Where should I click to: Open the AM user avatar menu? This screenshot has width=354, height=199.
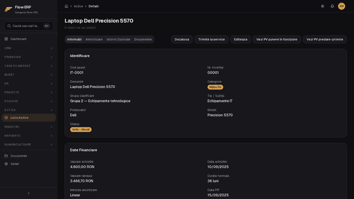341,6
